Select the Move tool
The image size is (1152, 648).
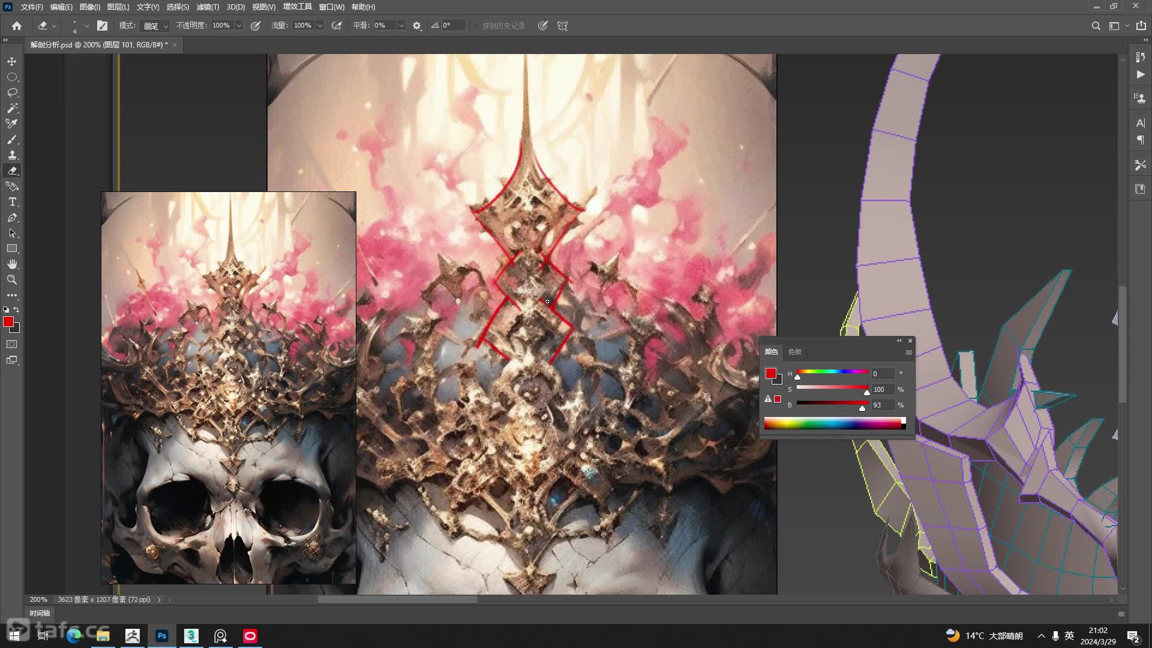click(12, 61)
